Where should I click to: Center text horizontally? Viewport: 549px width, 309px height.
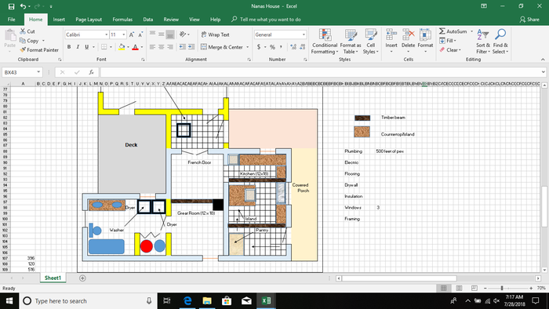click(161, 47)
